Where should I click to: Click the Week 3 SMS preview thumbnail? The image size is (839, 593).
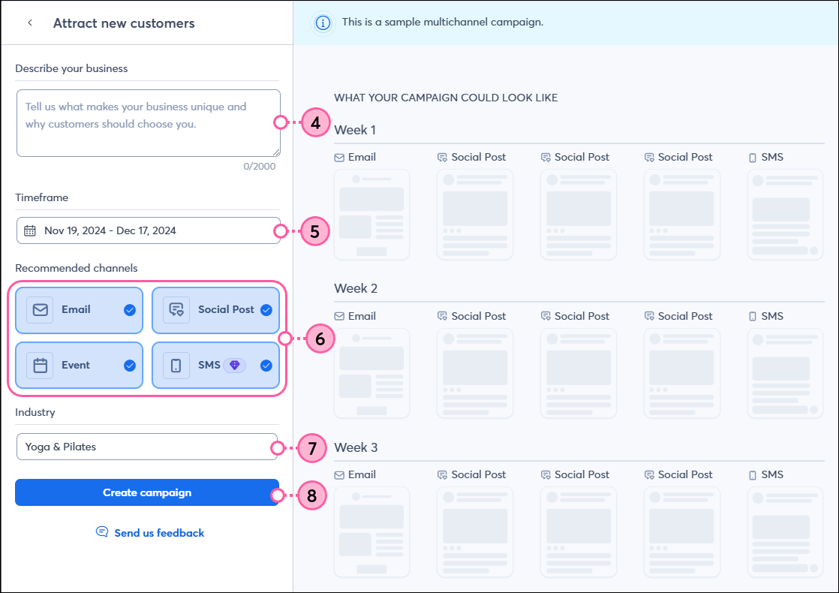[785, 532]
